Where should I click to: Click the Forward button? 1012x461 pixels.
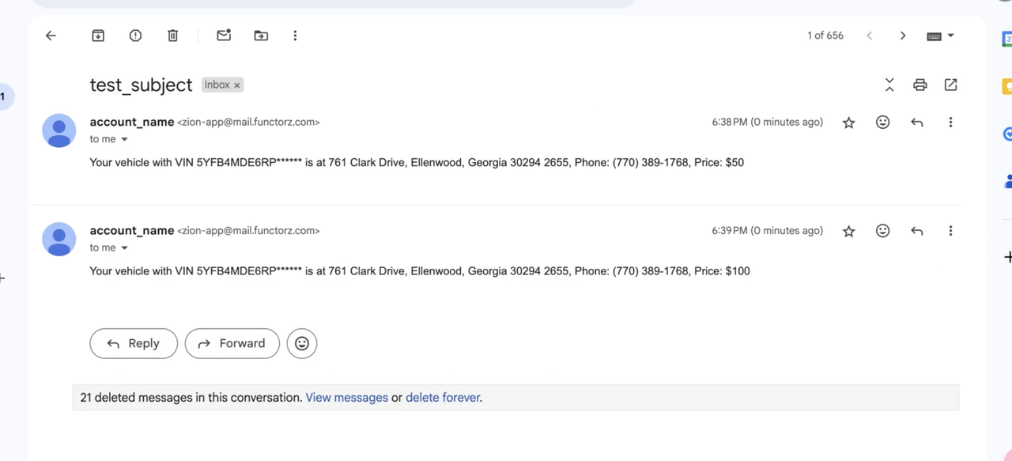point(232,343)
